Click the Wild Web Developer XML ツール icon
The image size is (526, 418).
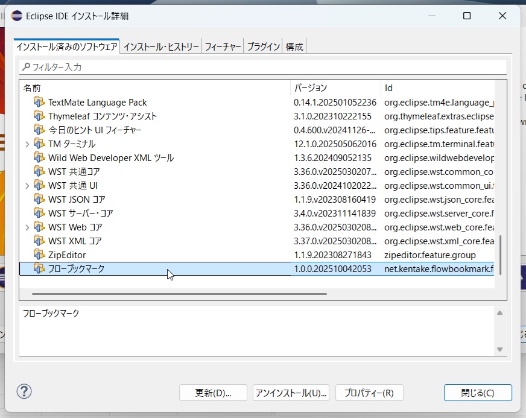[39, 158]
